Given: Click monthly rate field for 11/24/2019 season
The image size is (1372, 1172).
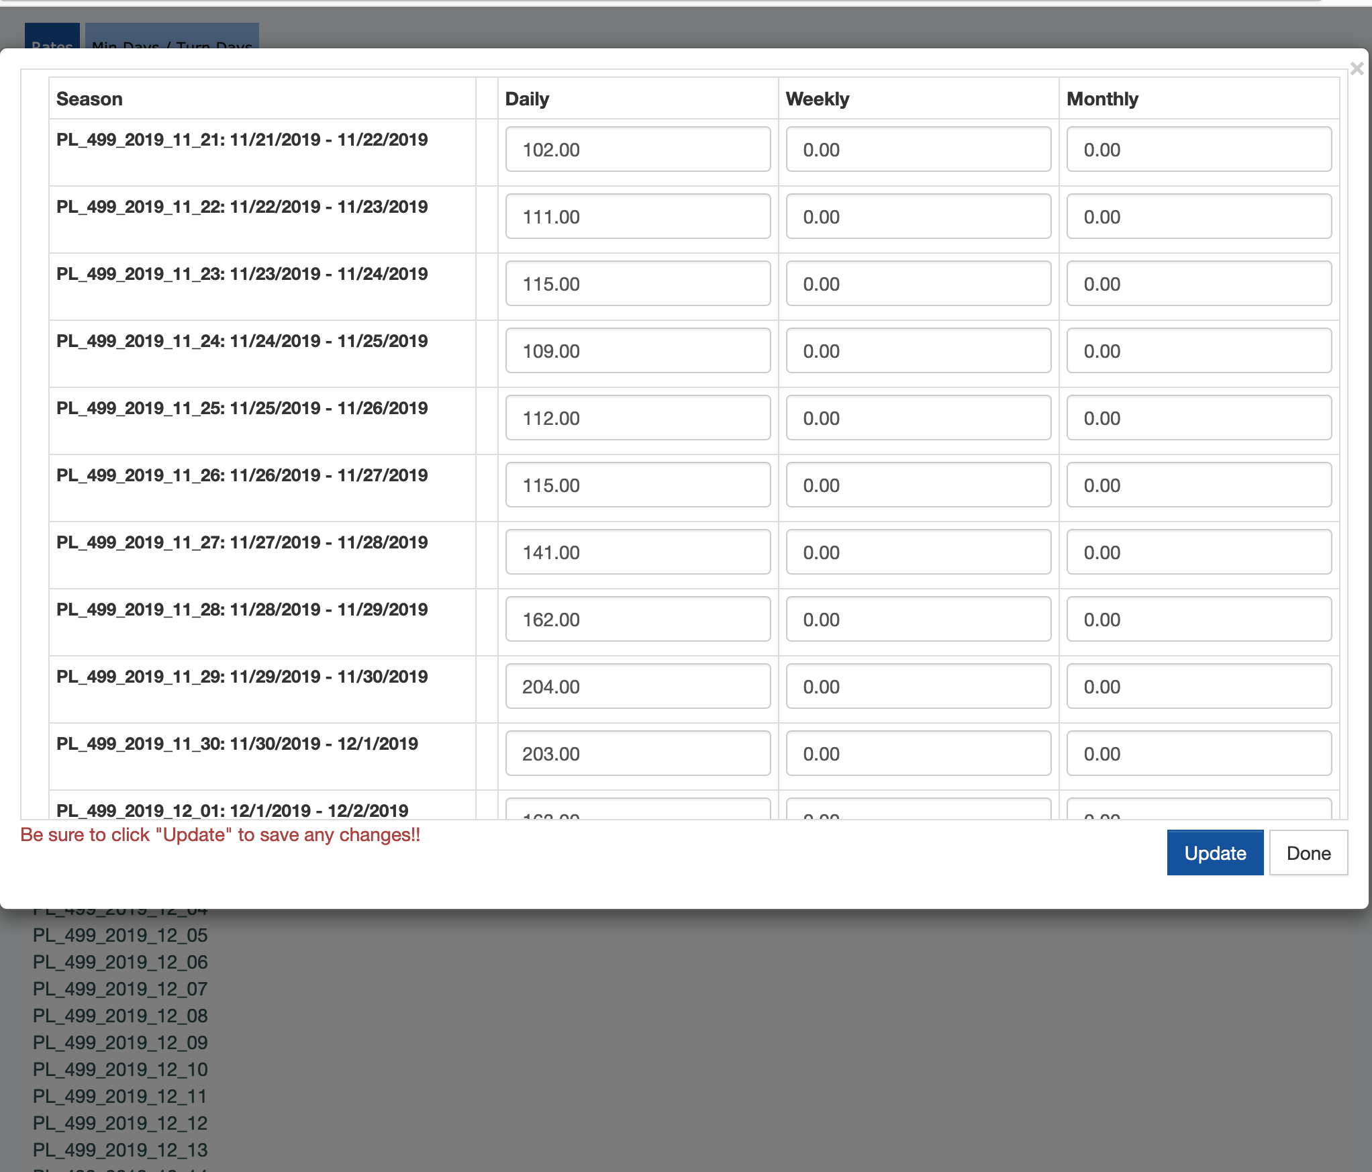Looking at the screenshot, I should [1198, 350].
